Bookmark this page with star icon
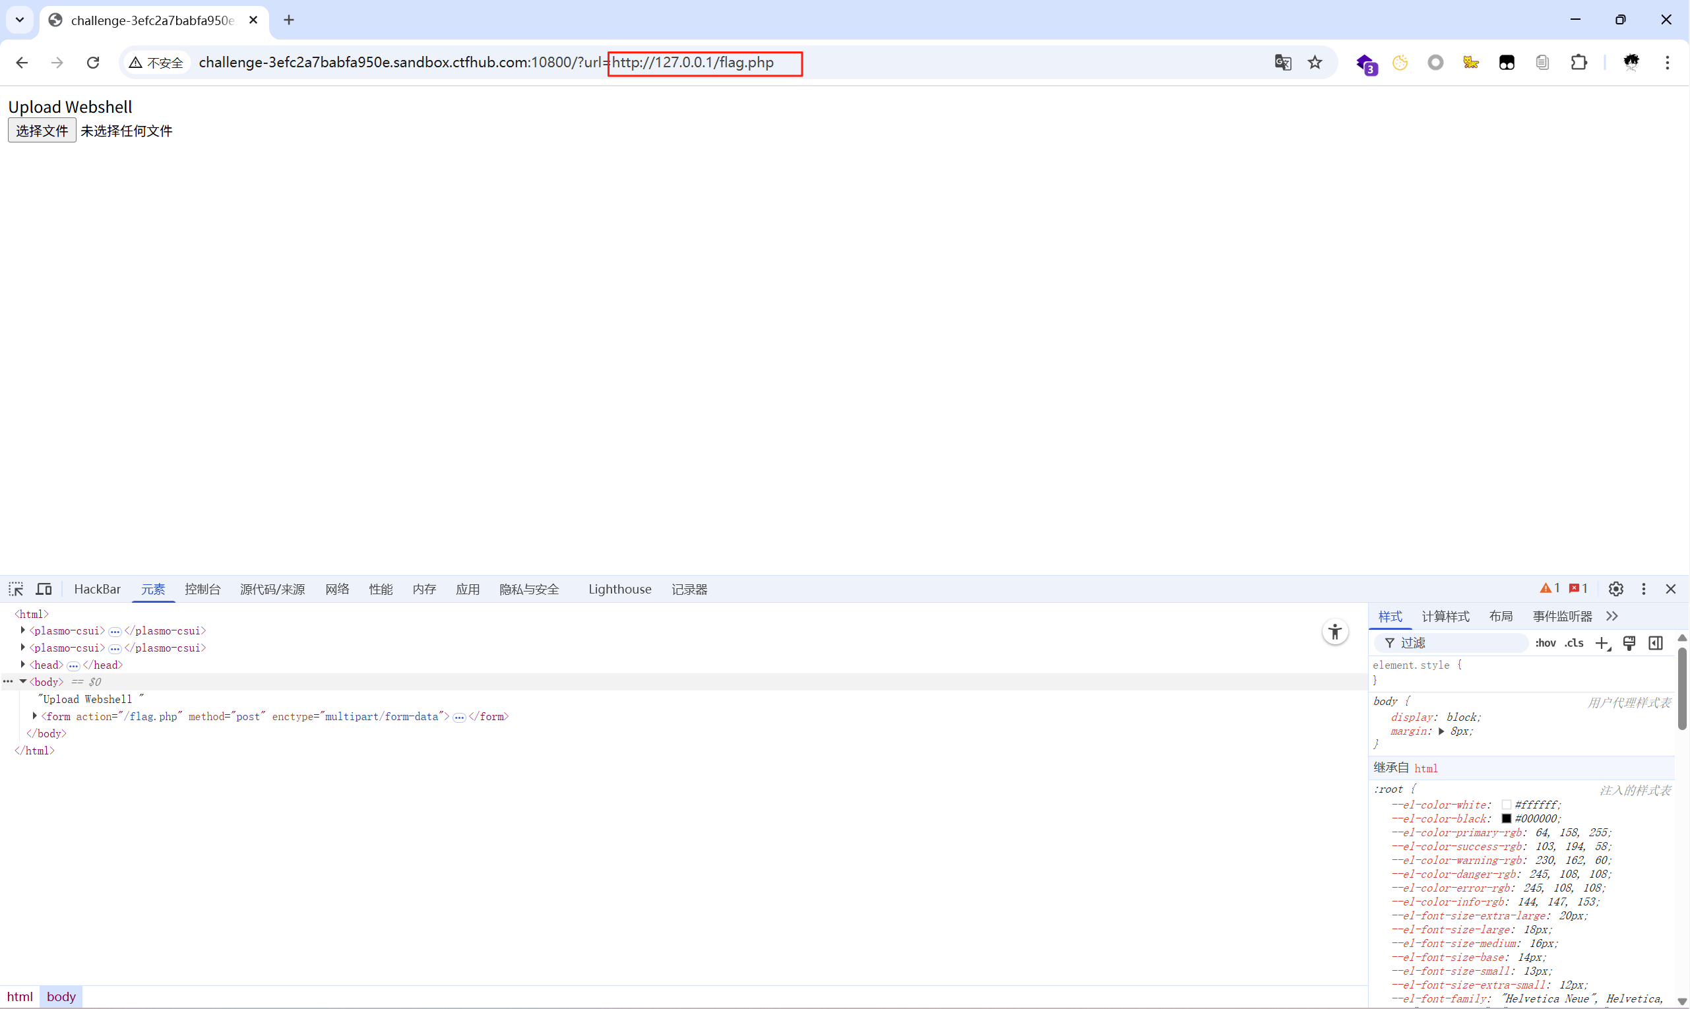This screenshot has width=1690, height=1009. [x=1315, y=63]
